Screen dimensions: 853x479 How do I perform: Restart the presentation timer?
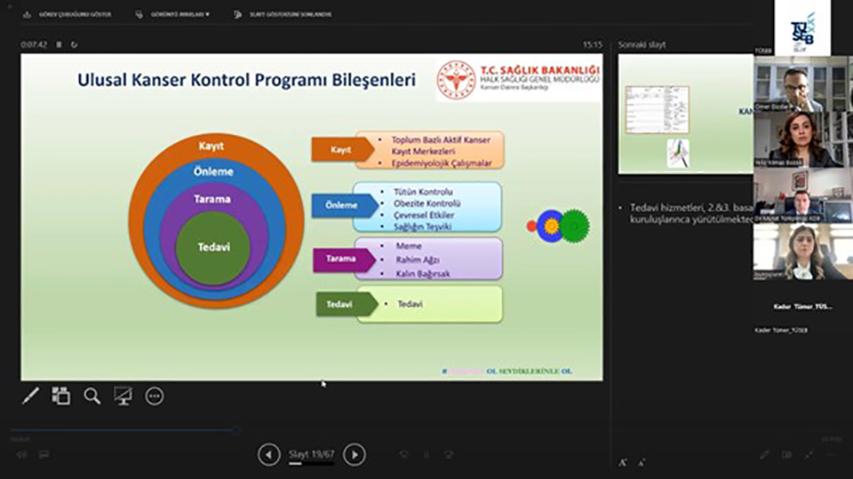(74, 43)
